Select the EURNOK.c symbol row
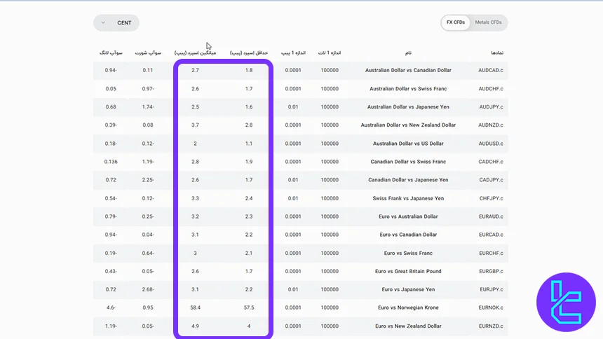603x339 pixels. click(491, 307)
